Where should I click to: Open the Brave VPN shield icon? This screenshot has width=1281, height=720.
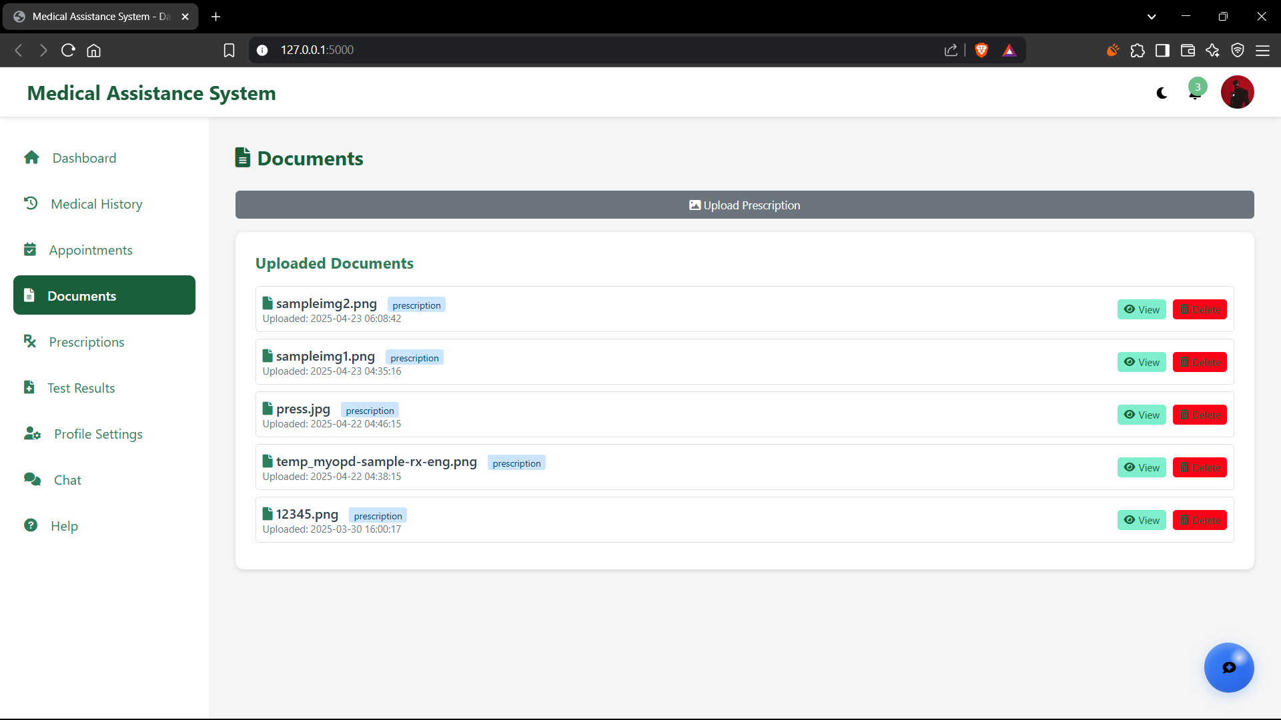(1238, 50)
